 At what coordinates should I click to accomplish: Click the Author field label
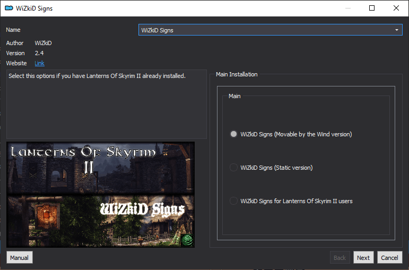[x=15, y=43]
